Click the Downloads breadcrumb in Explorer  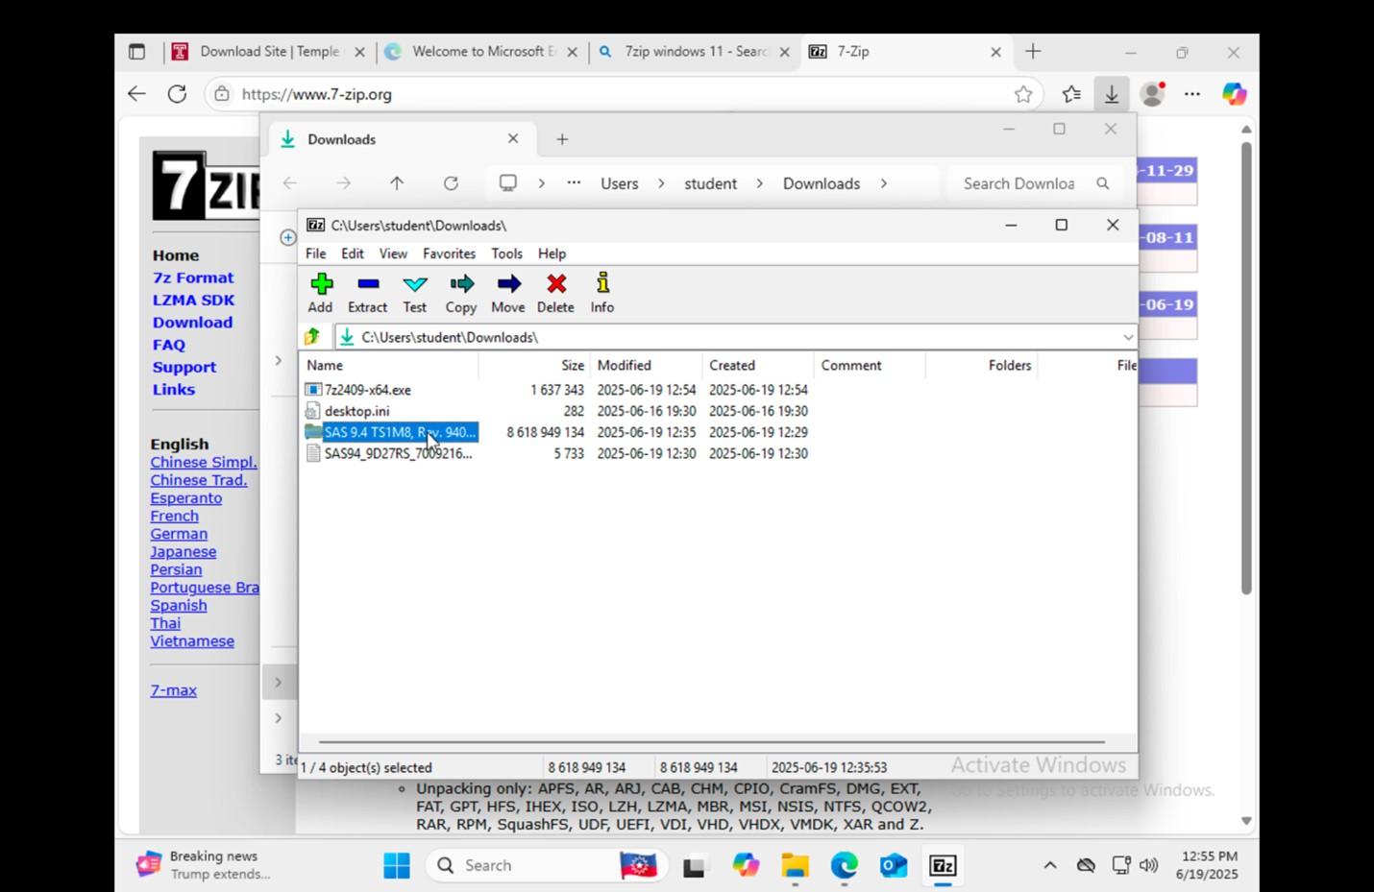[x=822, y=183]
